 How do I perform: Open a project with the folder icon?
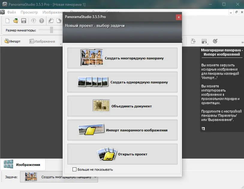[x=15, y=21]
